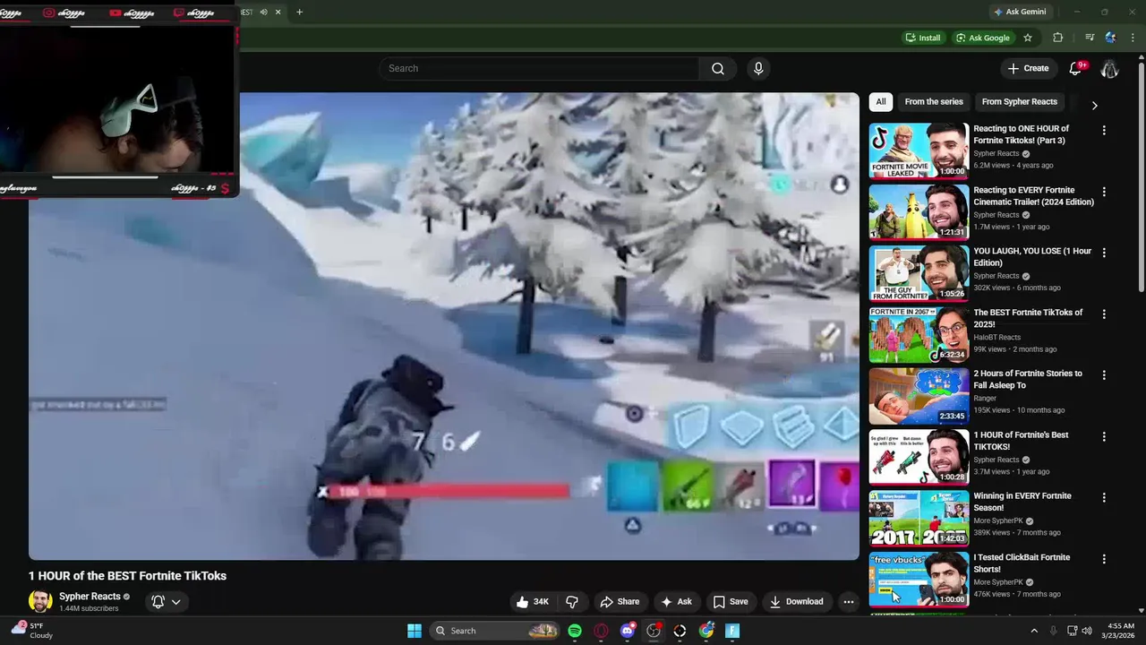Click the YouTube search input field
Screen dimensions: 1146x645
pos(539,68)
